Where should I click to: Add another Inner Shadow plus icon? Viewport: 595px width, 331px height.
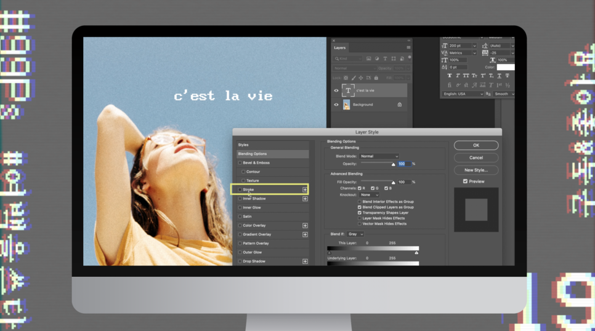(x=305, y=199)
